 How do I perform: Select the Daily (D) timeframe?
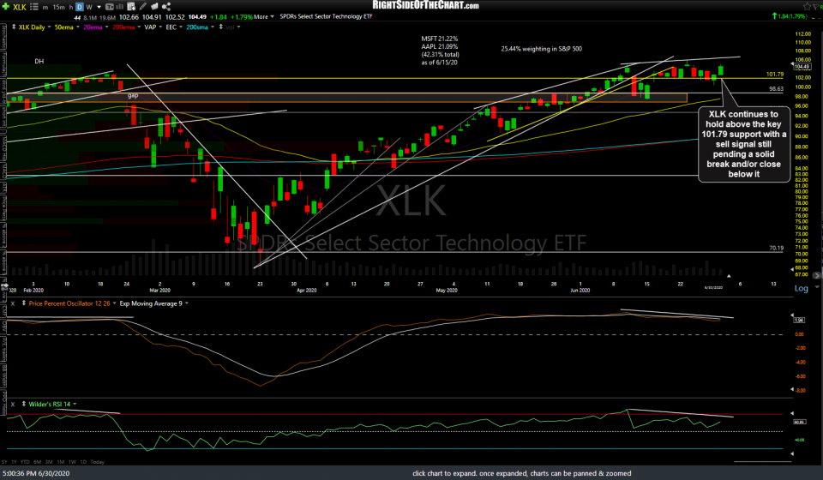tap(80, 7)
